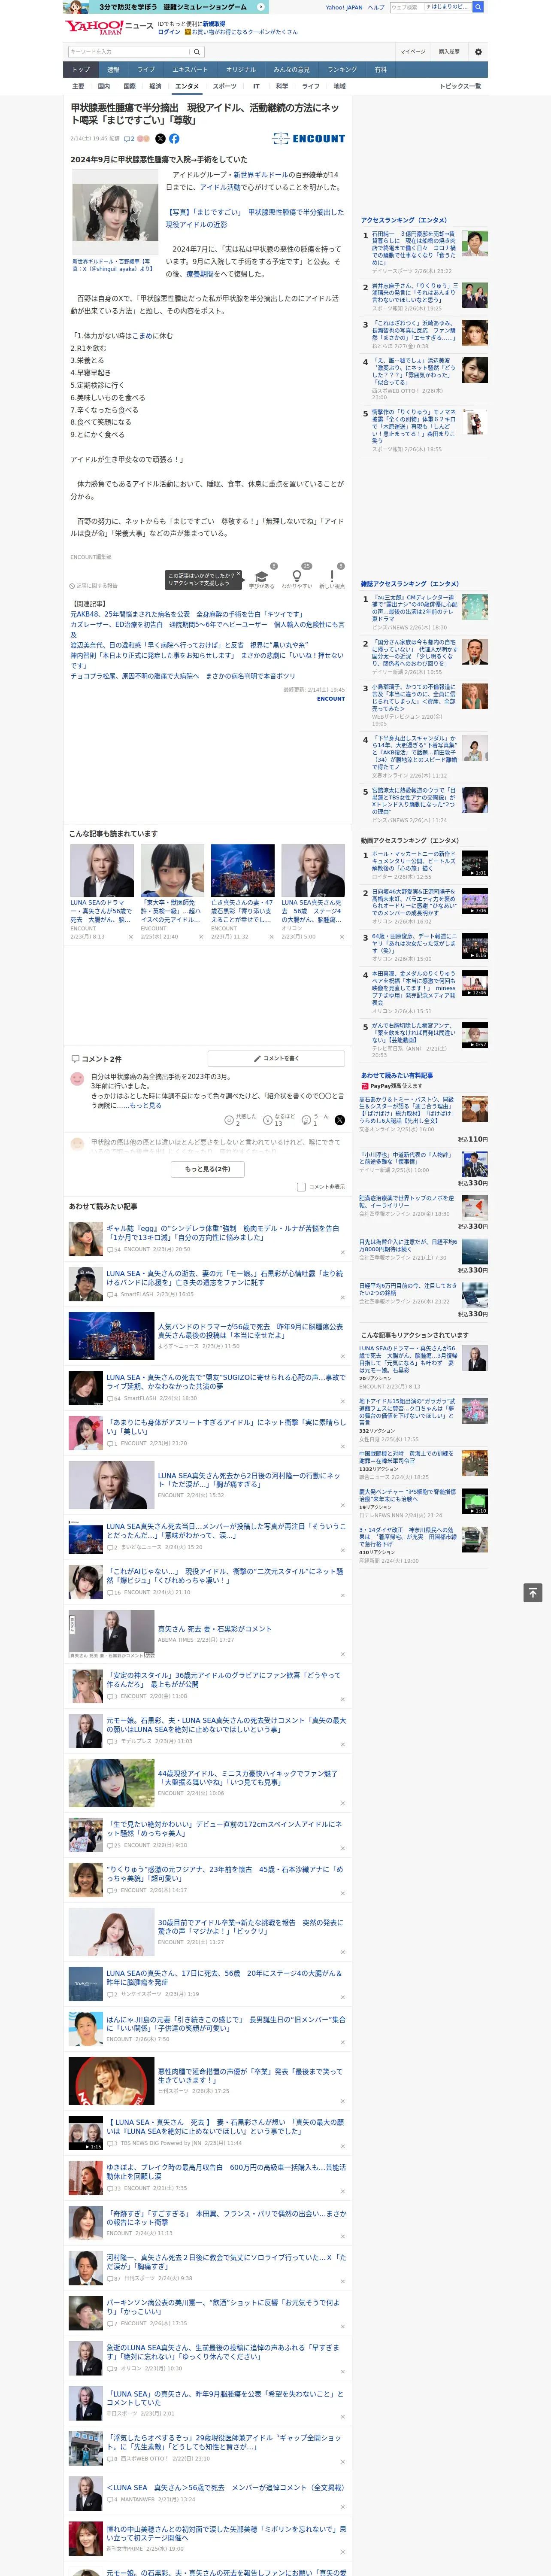
Task: Click header web search button
Action: pyautogui.click(x=478, y=7)
